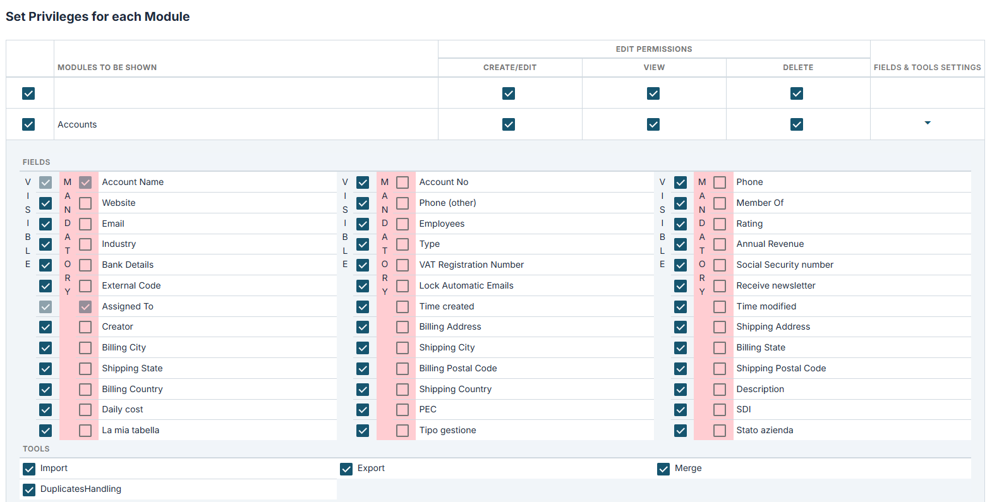Make Website field mandatory
The width and height of the screenshot is (992, 502).
[85, 203]
